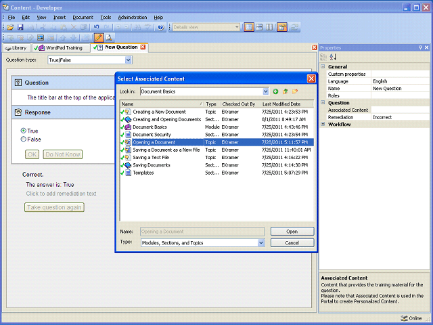Open the Question type dropdown
The image size is (433, 325).
[128, 60]
